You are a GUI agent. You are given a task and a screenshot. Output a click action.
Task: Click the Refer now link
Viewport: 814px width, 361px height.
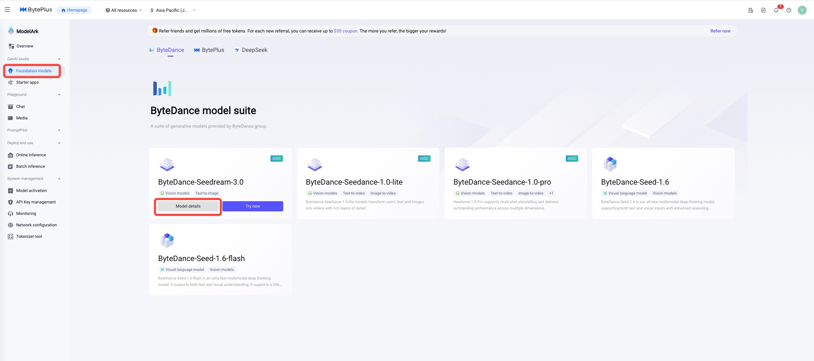[x=720, y=31]
